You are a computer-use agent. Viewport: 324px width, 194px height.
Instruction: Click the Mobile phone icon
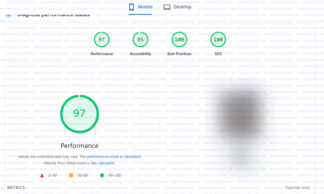pos(132,7)
